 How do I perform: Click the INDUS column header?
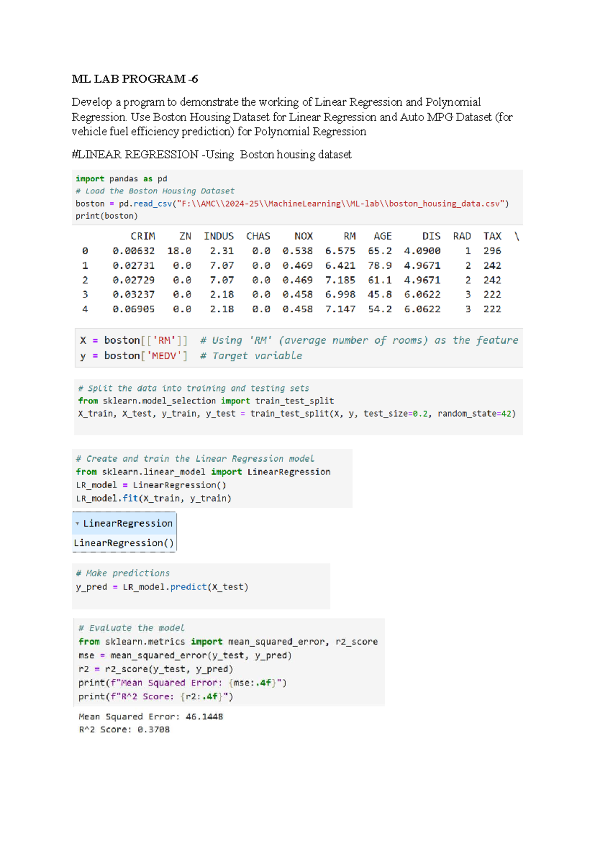tap(219, 237)
